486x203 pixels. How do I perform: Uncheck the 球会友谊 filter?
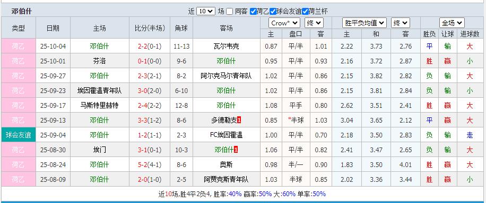(x=273, y=12)
